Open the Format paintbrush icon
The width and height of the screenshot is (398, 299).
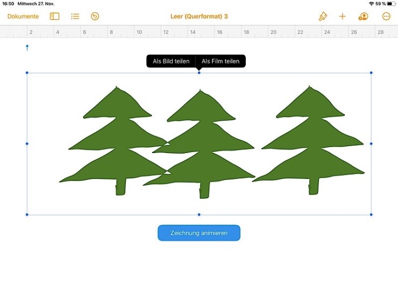click(323, 16)
